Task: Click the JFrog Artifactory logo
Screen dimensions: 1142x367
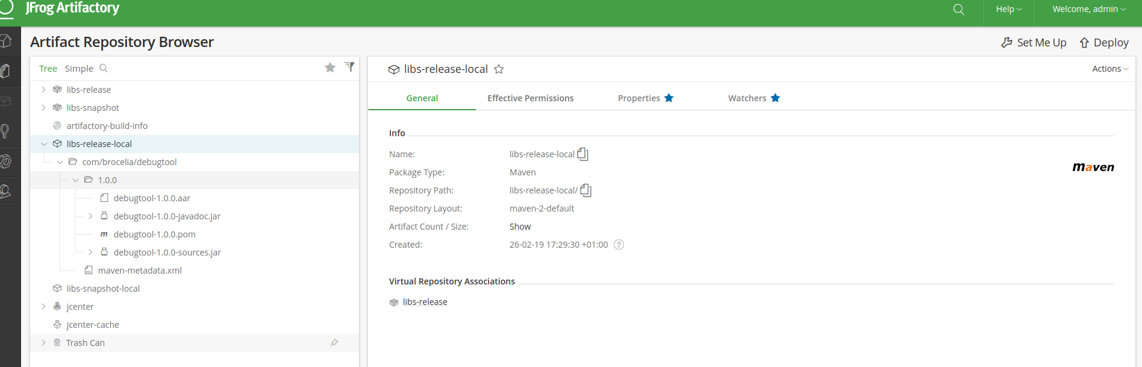Action: [x=72, y=8]
